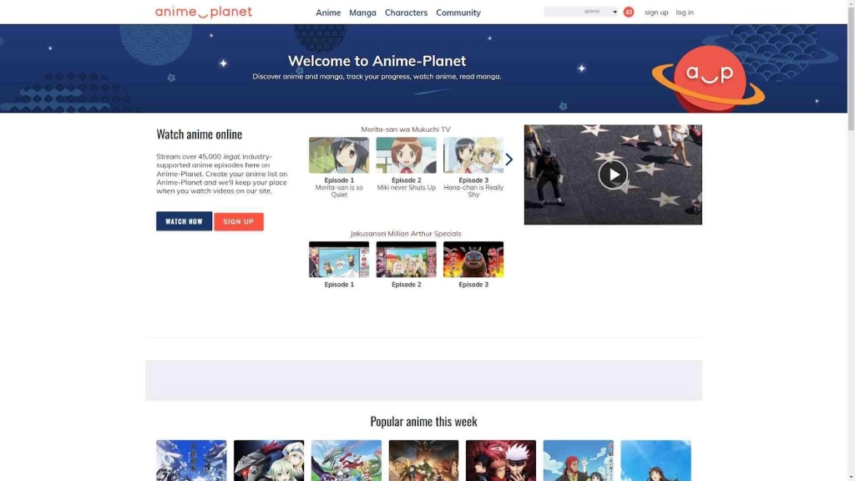Click the Anime-Planet logo in header

click(204, 12)
